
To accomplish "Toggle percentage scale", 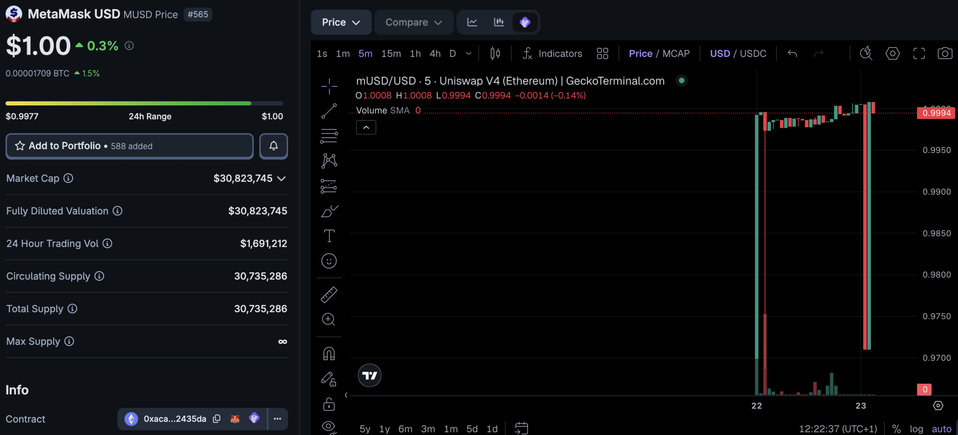I will (x=896, y=429).
